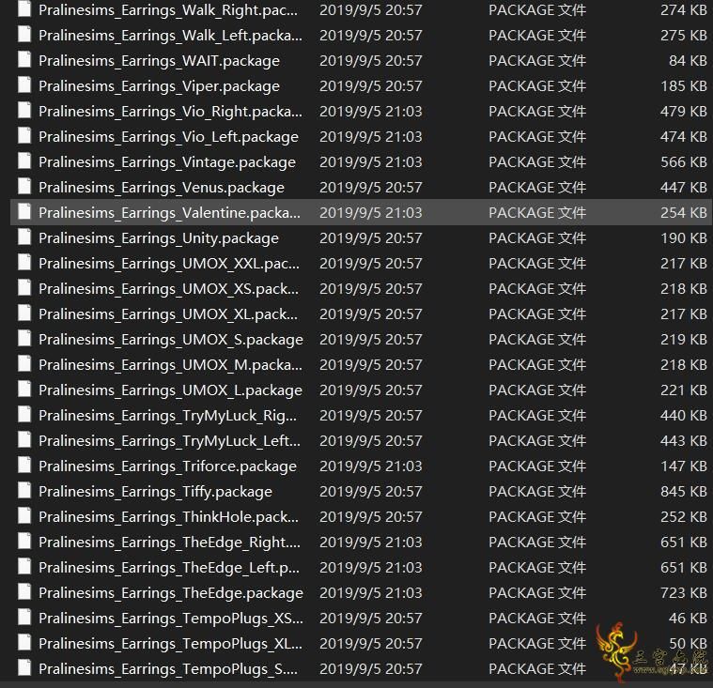
Task: Click the 447 KB size value
Action: (x=684, y=188)
